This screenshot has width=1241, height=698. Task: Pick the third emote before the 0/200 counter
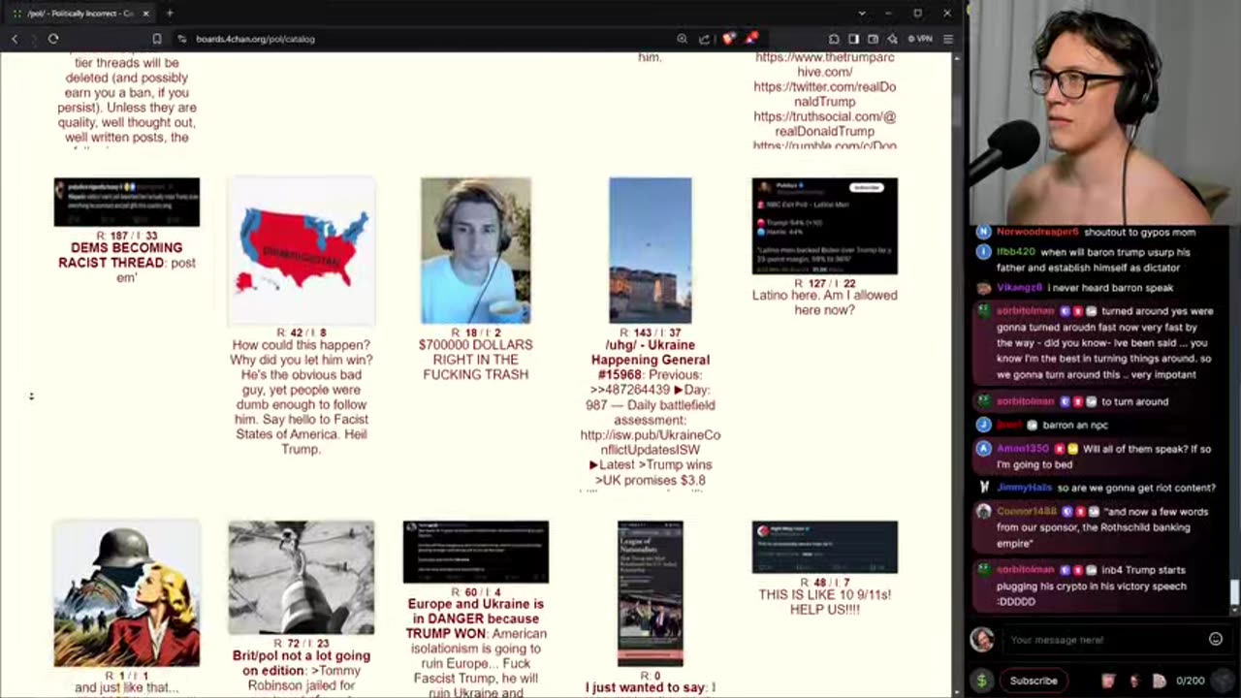tap(1159, 681)
